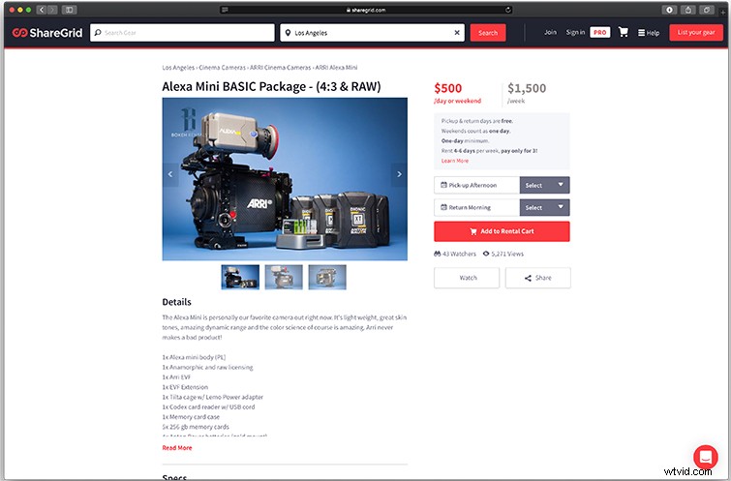Click the Join link in header

coord(550,33)
